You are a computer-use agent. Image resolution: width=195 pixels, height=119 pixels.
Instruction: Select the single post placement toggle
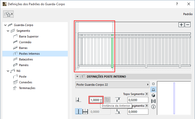pos(79,111)
